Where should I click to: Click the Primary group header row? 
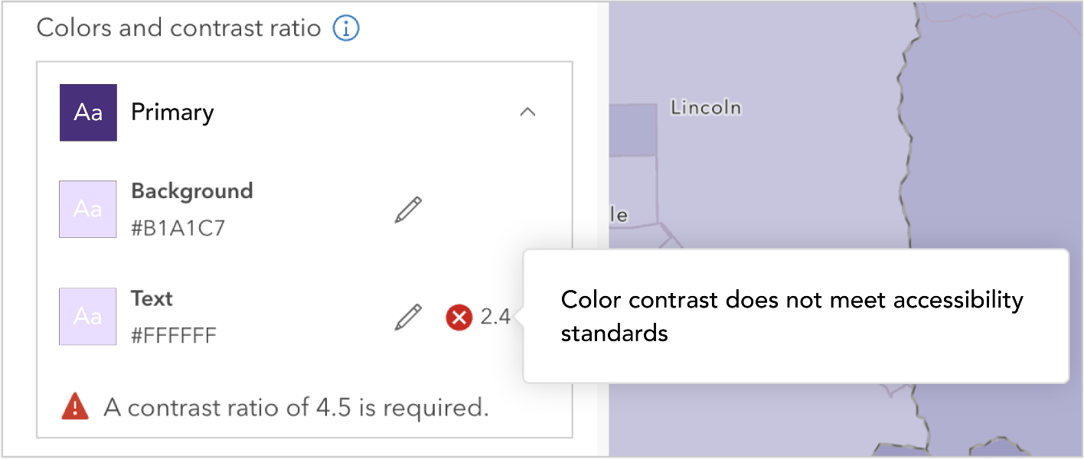tap(306, 112)
